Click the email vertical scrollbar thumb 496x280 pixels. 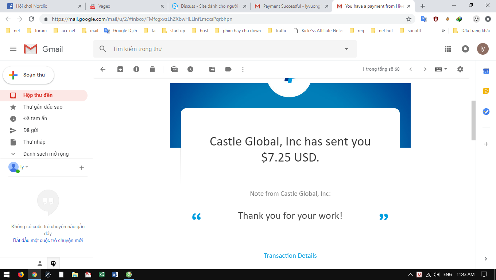473,120
